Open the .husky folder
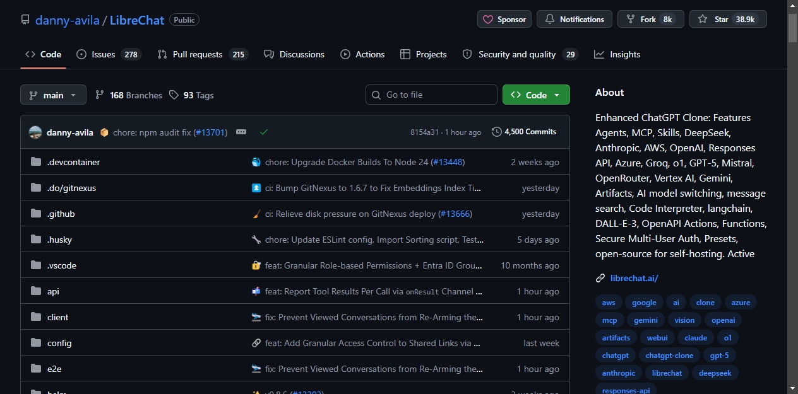The width and height of the screenshot is (798, 394). (x=59, y=240)
